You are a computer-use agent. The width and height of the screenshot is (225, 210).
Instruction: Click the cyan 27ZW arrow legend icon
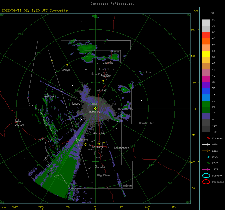tap(206, 157)
